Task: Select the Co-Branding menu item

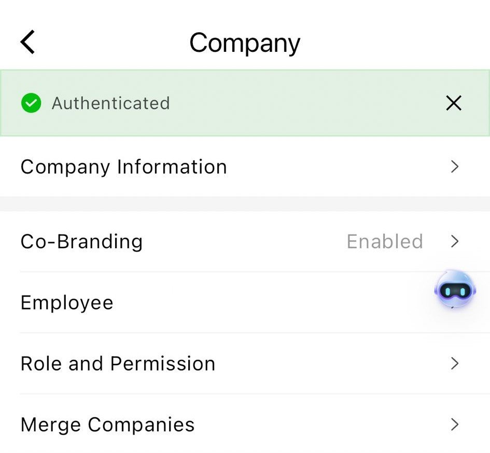Action: (81, 242)
